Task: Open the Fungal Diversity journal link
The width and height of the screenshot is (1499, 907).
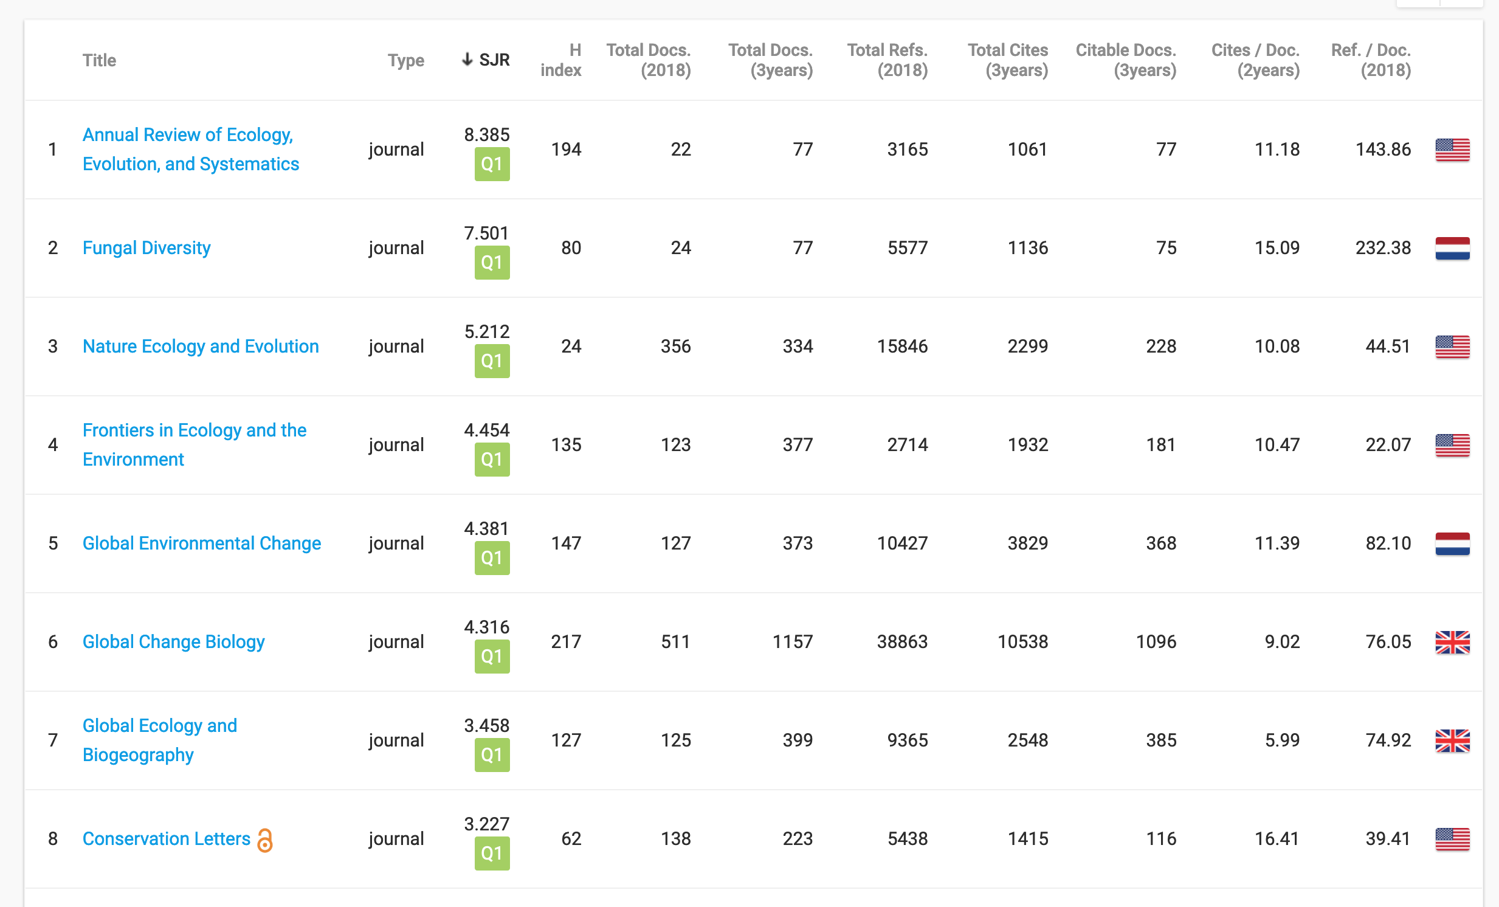Action: (x=146, y=247)
